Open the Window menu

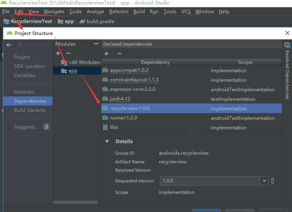point(205,11)
